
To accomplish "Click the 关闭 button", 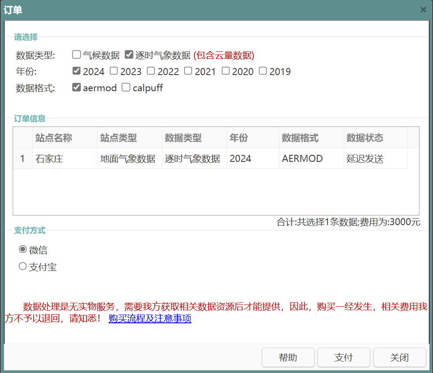I will click(399, 358).
